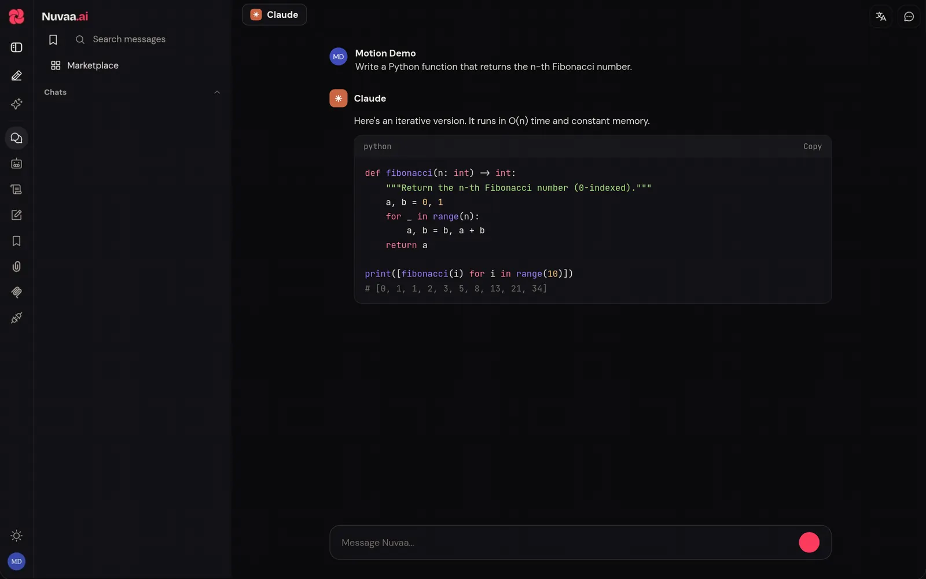Toggle the sun light theme icon
Viewport: 926px width, 579px height.
click(17, 536)
